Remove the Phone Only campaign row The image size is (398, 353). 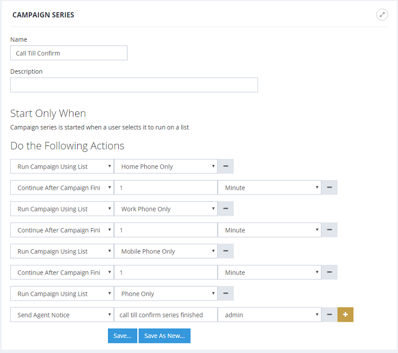coord(225,294)
